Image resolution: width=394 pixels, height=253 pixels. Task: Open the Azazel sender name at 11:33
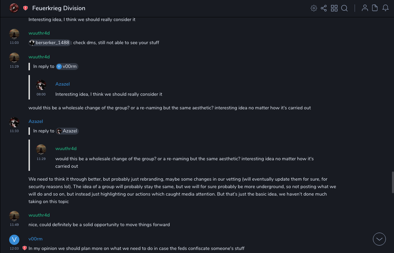pos(36,121)
